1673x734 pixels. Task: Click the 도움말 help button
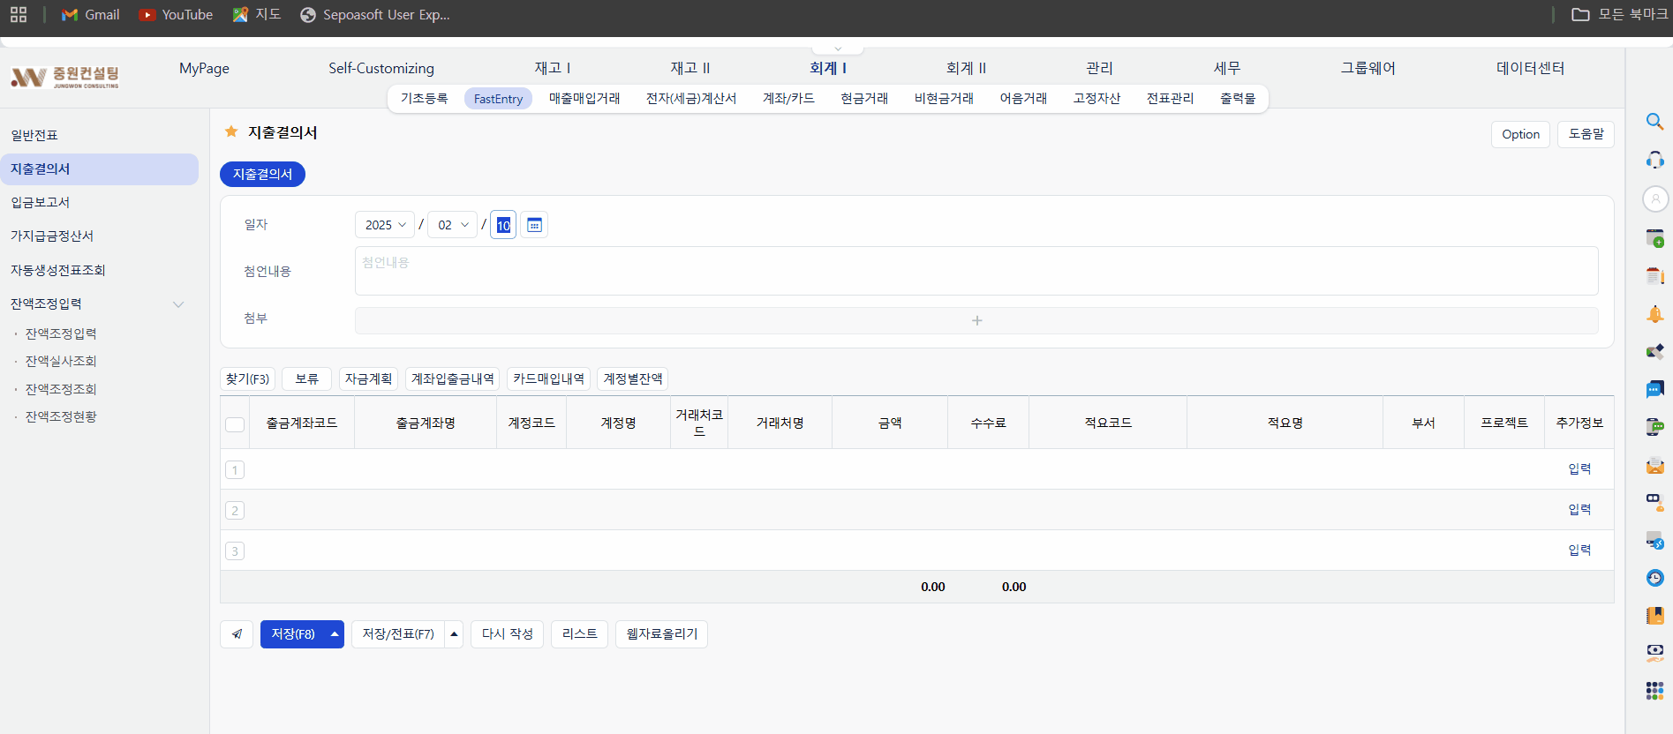(x=1586, y=134)
